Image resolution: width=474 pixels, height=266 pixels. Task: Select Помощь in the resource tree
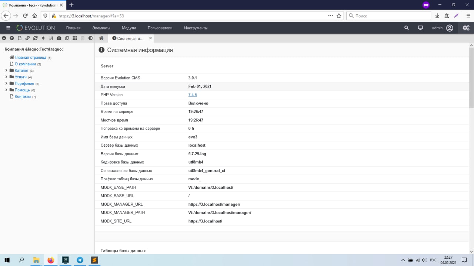click(x=22, y=90)
